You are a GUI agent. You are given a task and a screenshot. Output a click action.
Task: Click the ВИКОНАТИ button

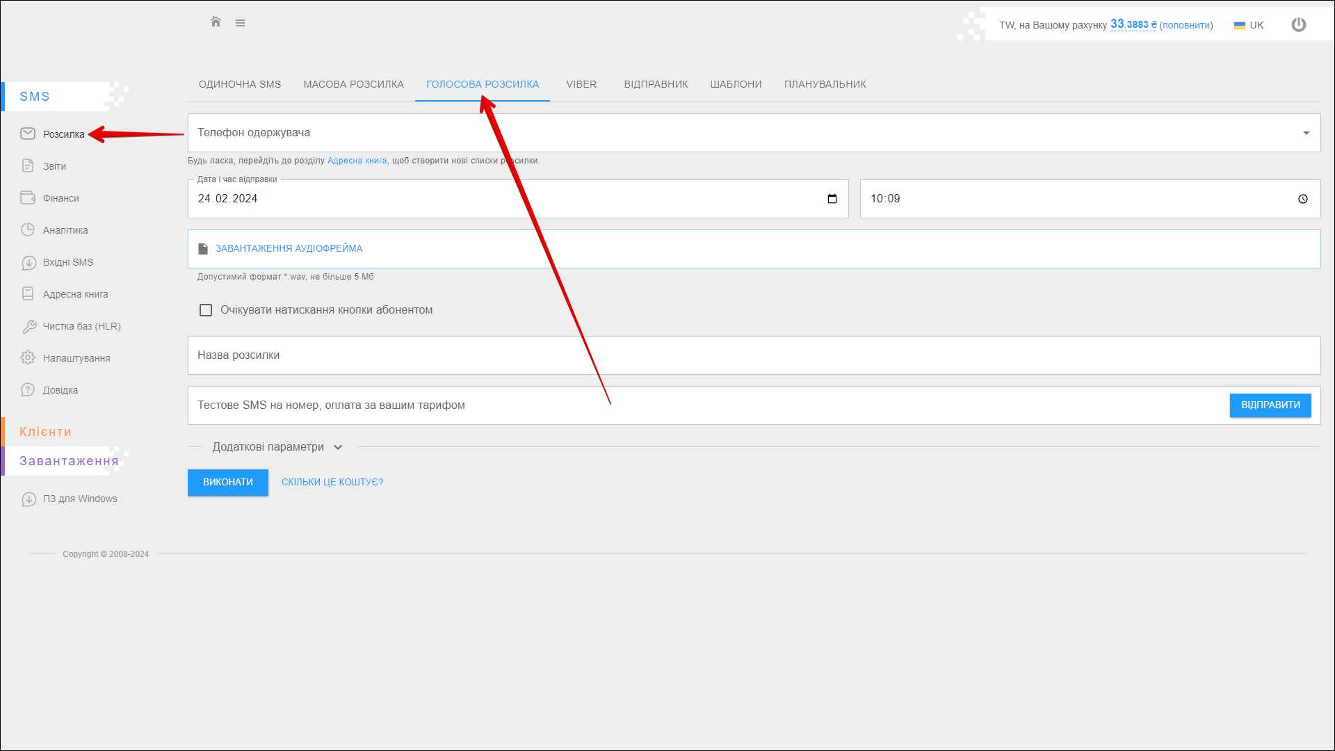point(227,482)
